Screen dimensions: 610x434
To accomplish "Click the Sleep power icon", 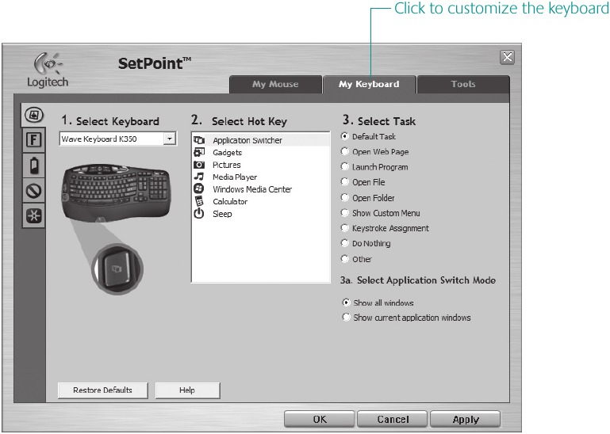I will (199, 213).
